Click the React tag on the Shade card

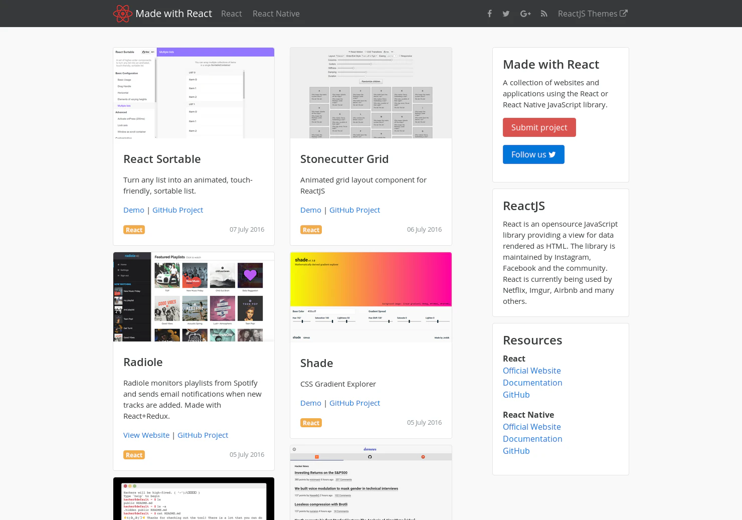click(311, 423)
